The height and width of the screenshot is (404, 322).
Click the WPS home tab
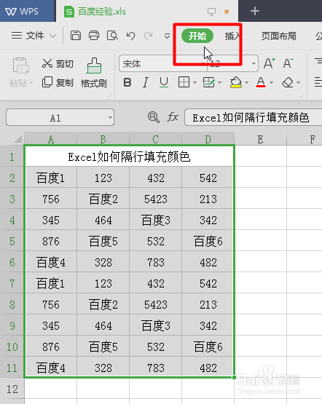pos(28,11)
